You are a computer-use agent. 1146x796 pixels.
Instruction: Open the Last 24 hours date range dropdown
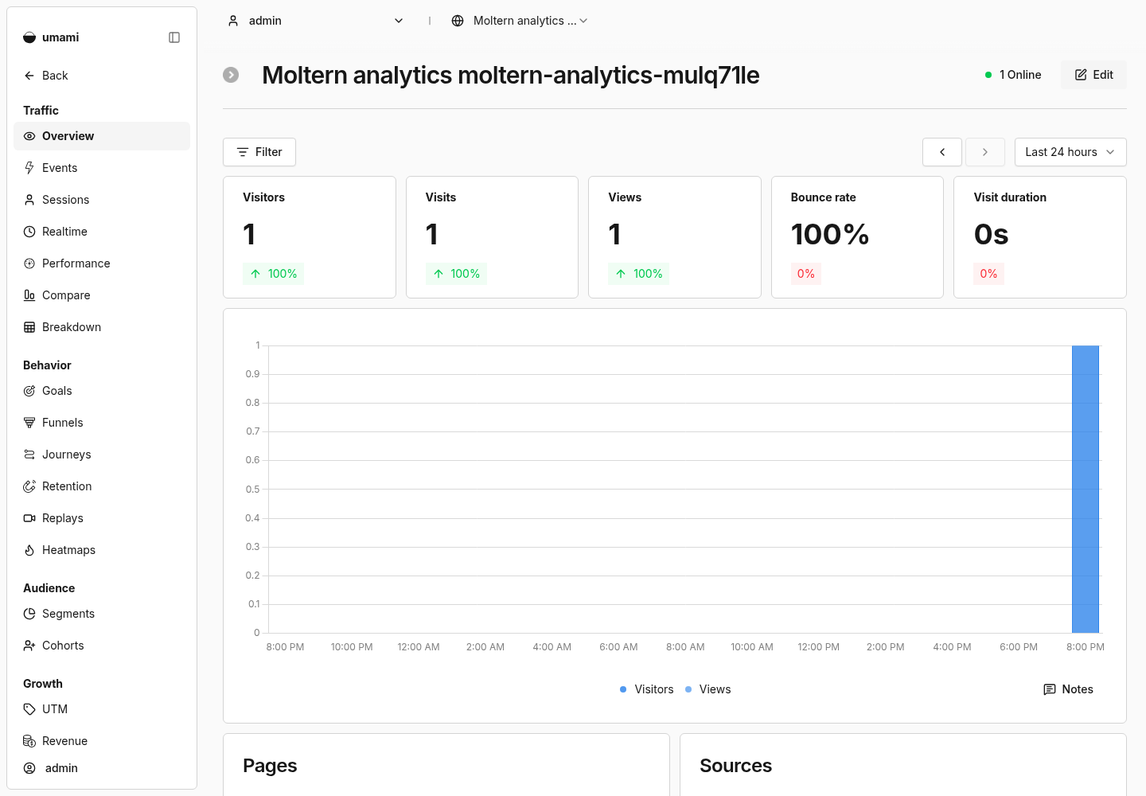[1070, 152]
